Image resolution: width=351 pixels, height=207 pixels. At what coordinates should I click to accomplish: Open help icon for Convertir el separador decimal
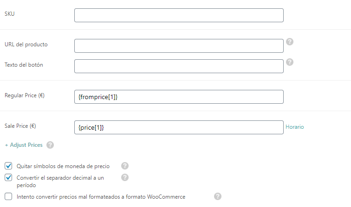coord(125,177)
